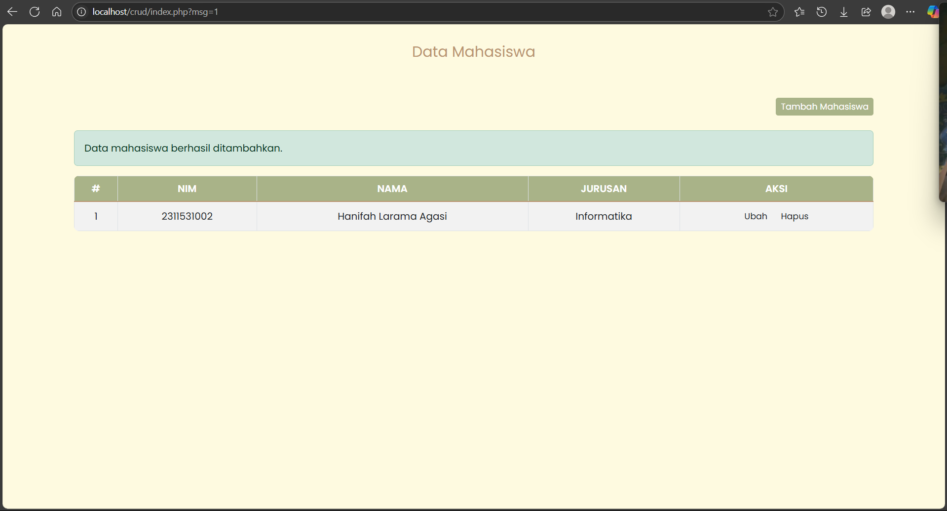Add this page to favorites with the star
Image resolution: width=947 pixels, height=511 pixels.
773,12
